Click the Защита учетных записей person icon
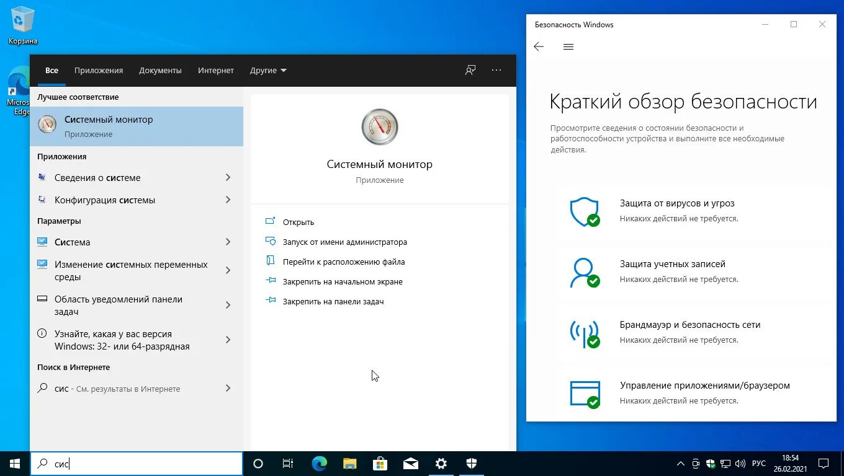This screenshot has height=476, width=844. pos(585,273)
